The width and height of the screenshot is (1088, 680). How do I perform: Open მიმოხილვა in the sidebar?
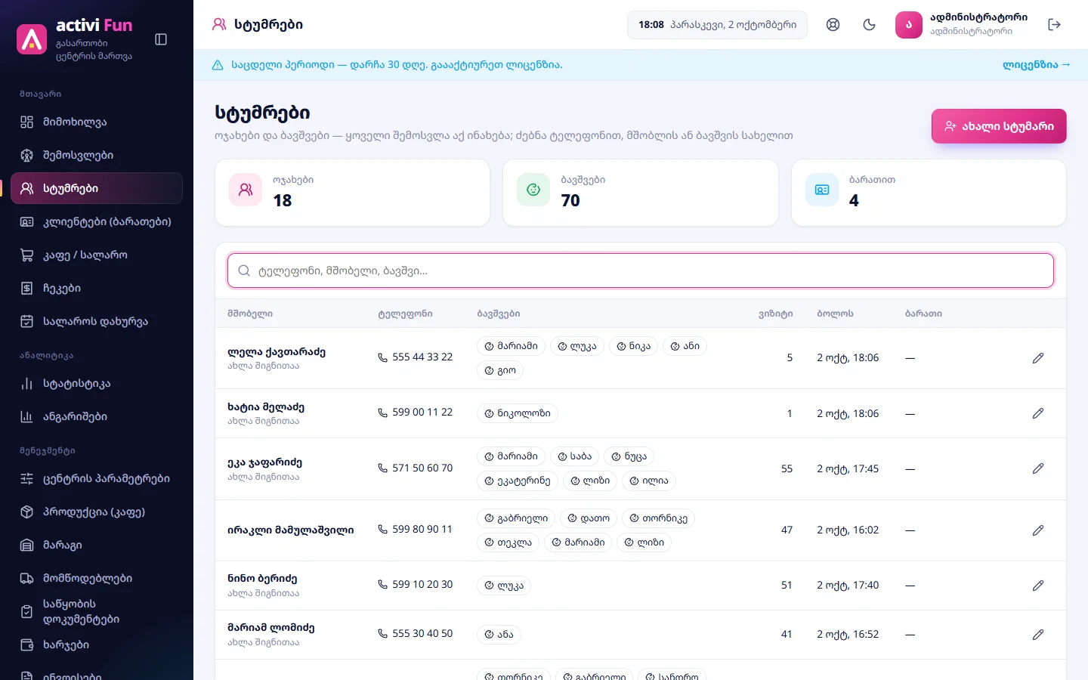97,122
